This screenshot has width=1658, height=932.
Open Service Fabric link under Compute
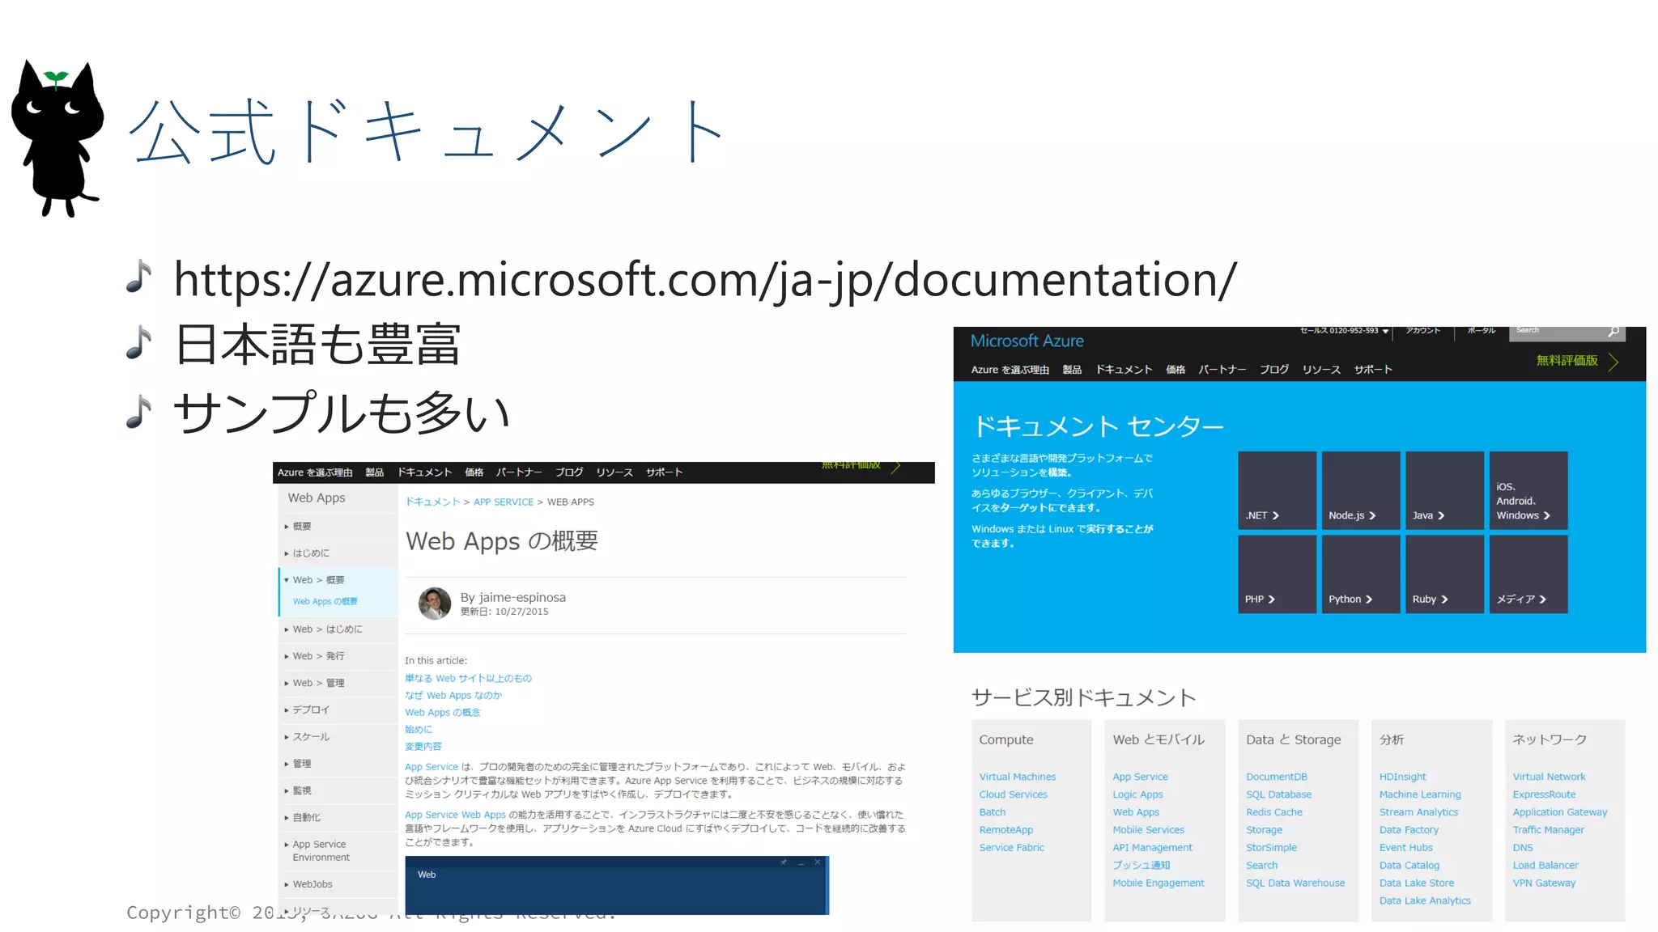1011,848
